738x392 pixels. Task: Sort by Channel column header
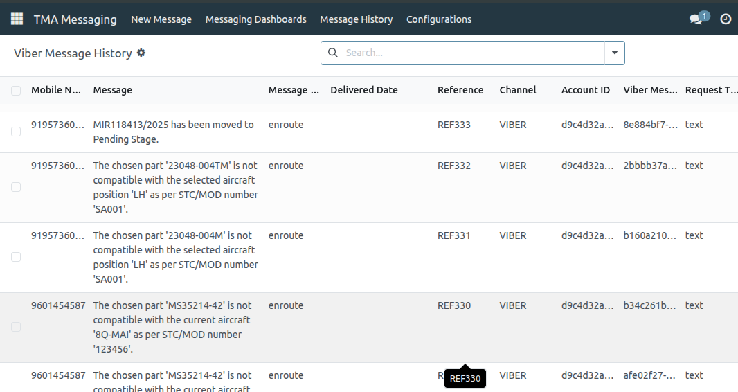(x=518, y=90)
